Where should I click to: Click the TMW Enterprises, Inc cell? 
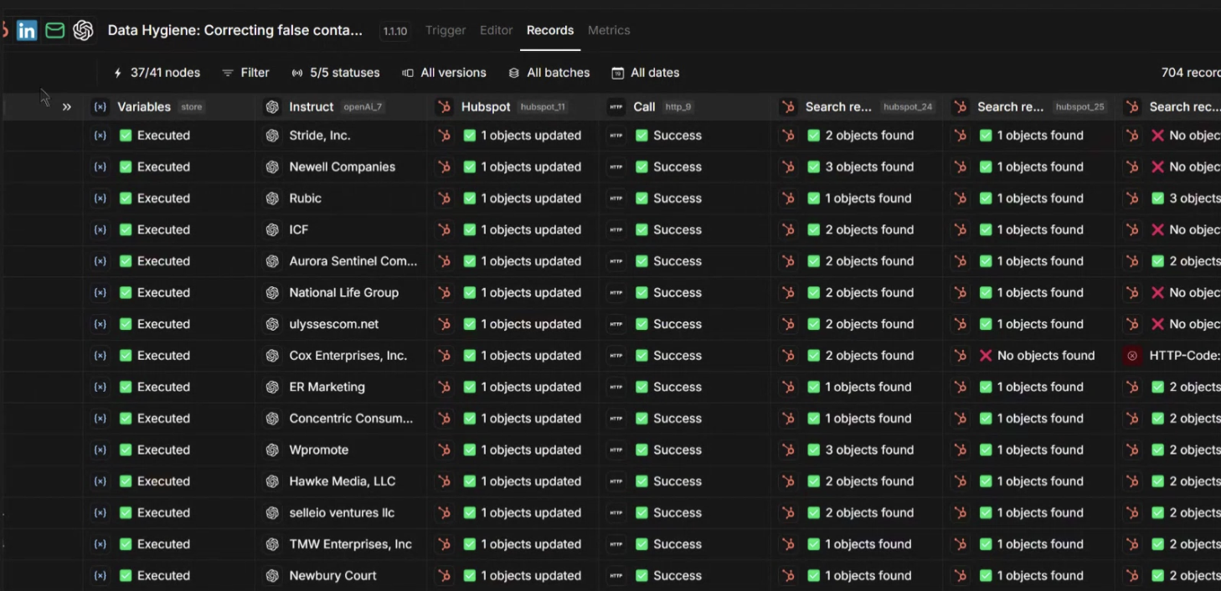[x=341, y=544]
